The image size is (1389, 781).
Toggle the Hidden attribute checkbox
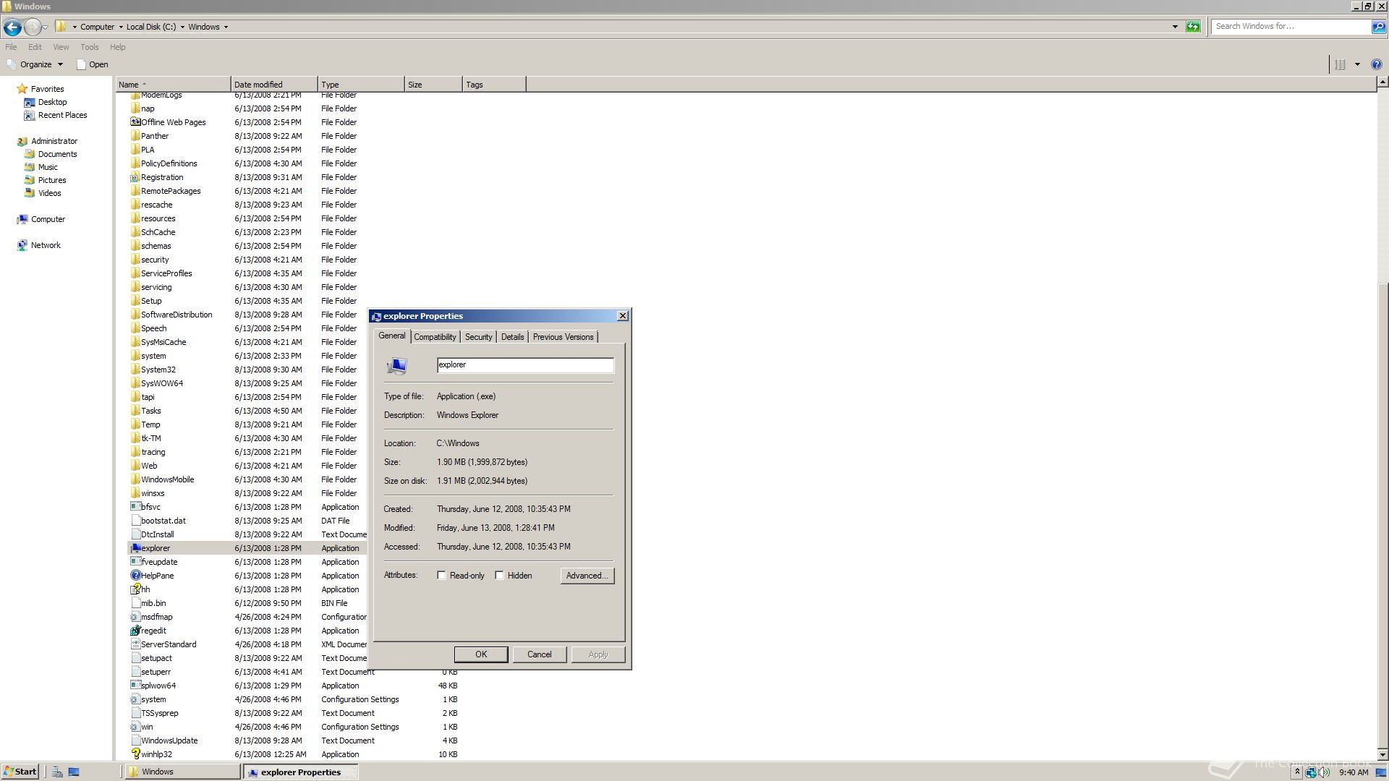click(x=499, y=576)
